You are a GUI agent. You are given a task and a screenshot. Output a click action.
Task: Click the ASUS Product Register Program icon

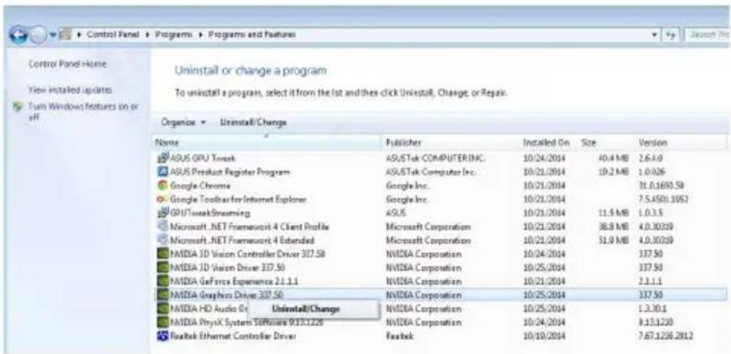pos(162,172)
